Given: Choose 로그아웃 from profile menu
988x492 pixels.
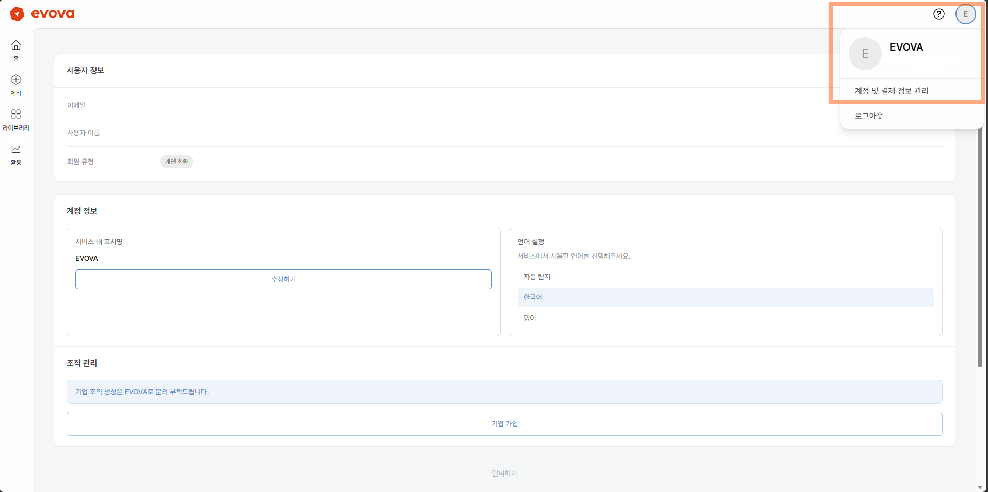Looking at the screenshot, I should point(869,116).
